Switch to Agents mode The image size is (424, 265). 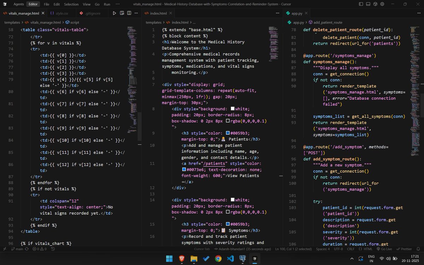coord(19,4)
